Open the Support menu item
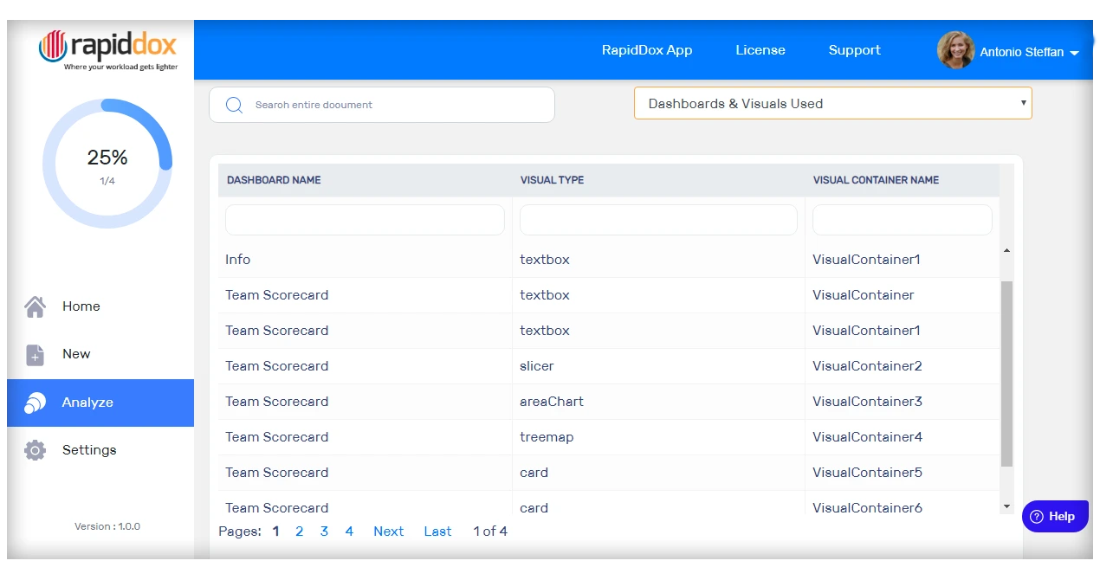Image resolution: width=1100 pixels, height=580 pixels. coord(854,50)
